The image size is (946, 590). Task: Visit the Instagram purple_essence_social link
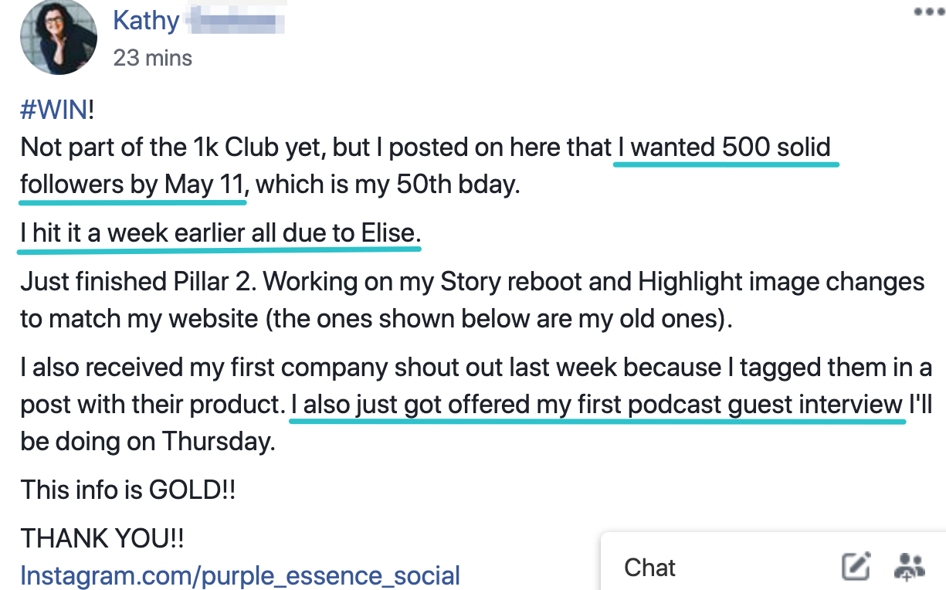pos(240,575)
